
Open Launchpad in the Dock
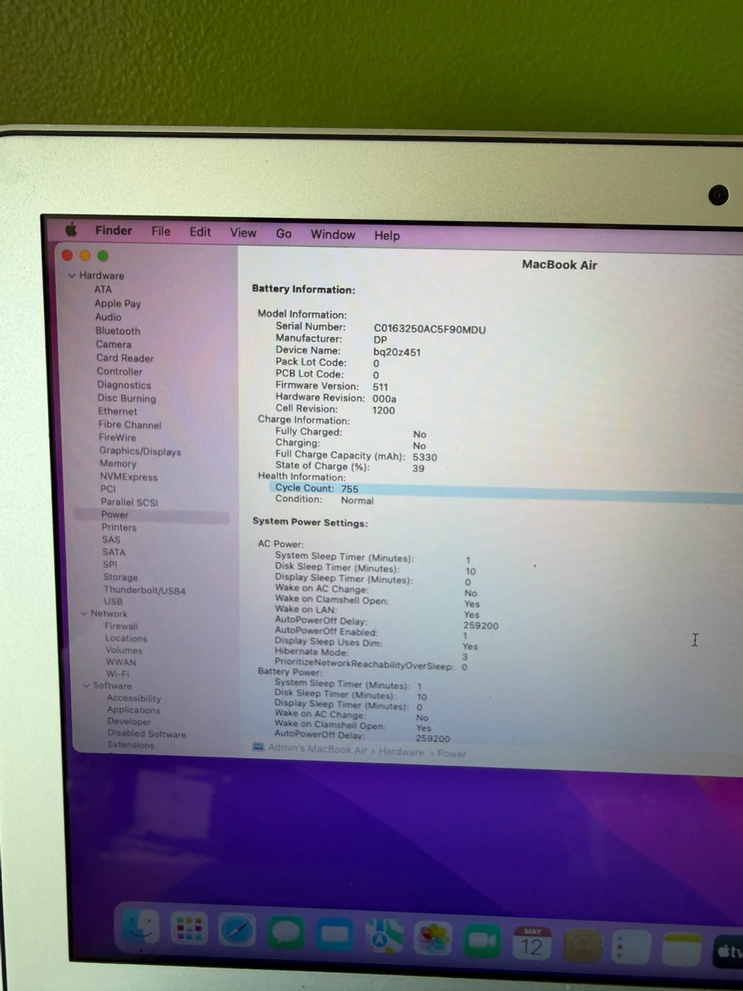point(189,929)
